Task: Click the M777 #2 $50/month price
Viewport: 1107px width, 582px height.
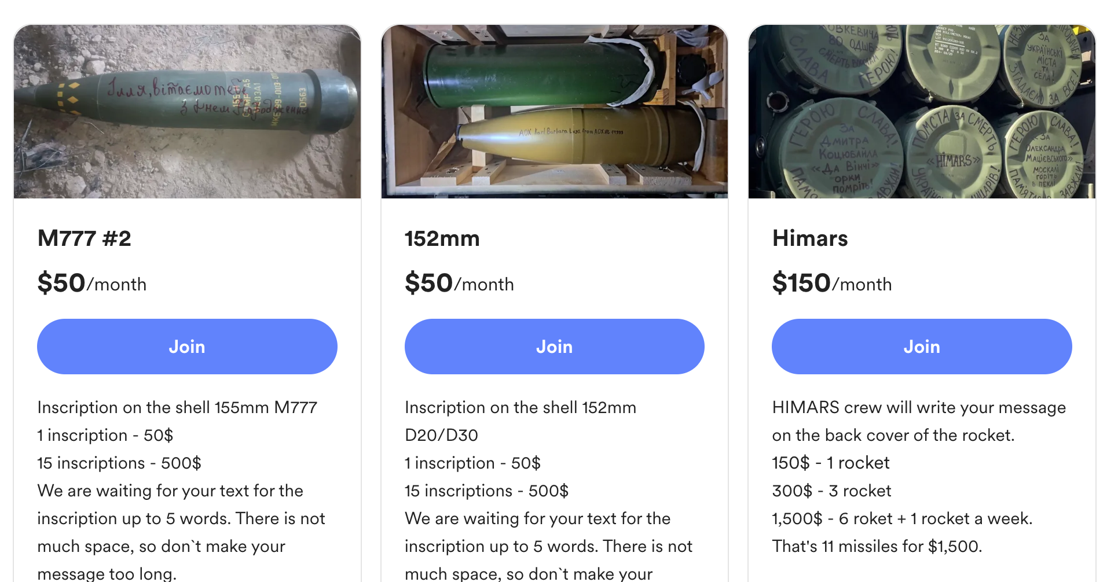Action: 92,283
